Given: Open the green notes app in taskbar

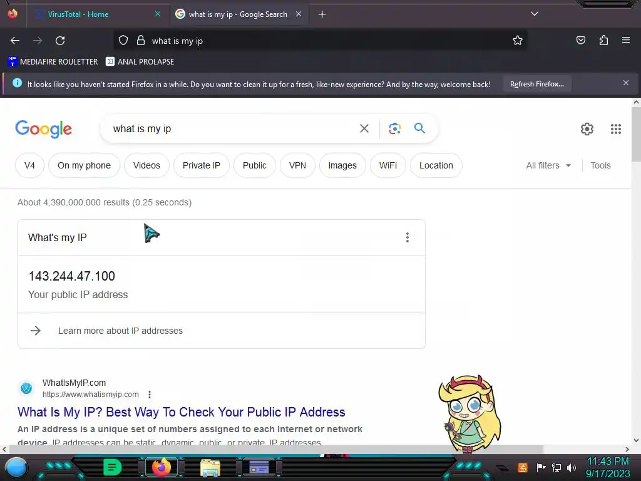Looking at the screenshot, I should coord(112,467).
